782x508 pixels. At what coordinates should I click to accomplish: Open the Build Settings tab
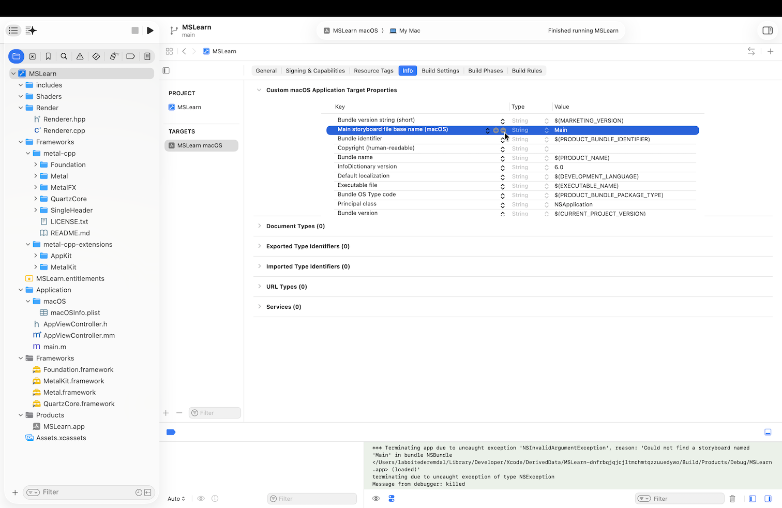point(440,71)
